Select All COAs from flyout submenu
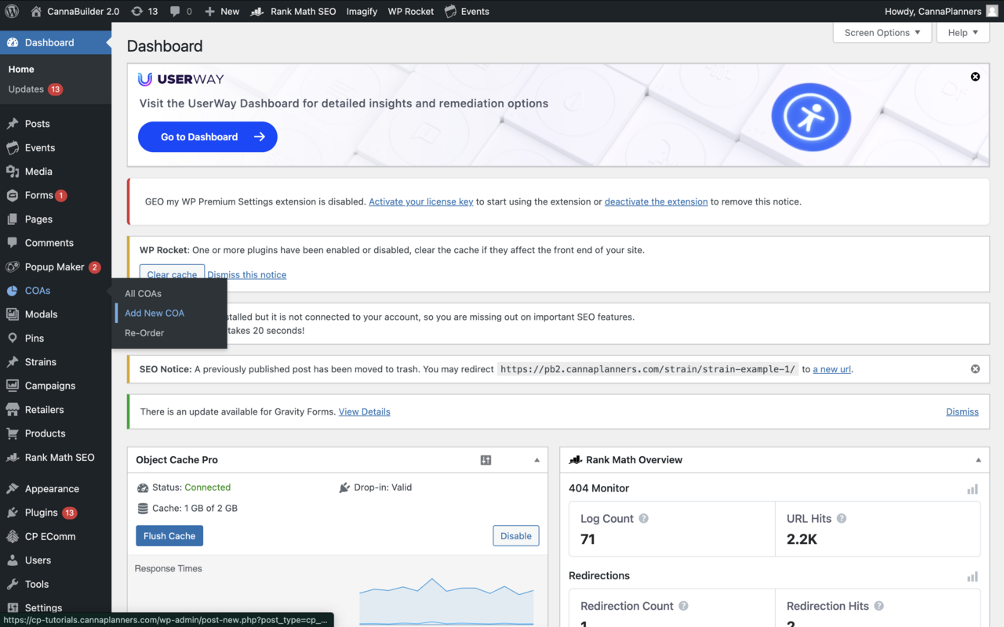The height and width of the screenshot is (627, 1004). tap(143, 293)
